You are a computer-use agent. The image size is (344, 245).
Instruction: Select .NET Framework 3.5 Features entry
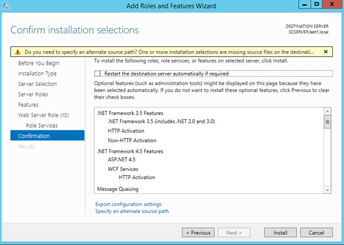[x=130, y=113]
